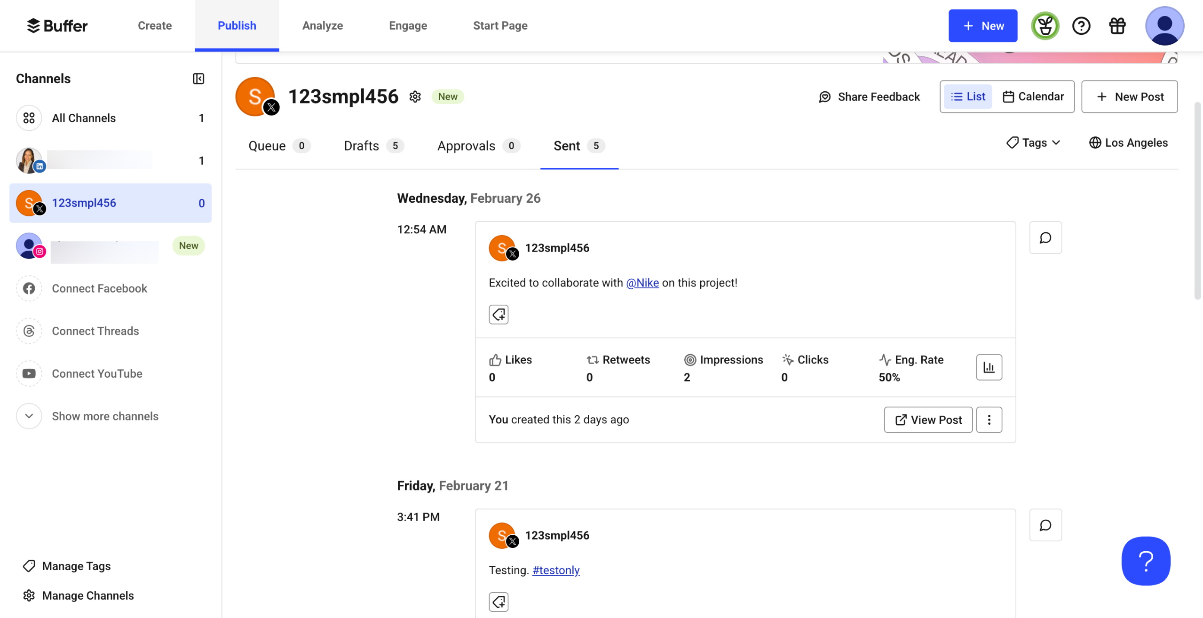The image size is (1203, 618).
Task: Open 123smpl456 channel settings gear
Action: pos(415,97)
